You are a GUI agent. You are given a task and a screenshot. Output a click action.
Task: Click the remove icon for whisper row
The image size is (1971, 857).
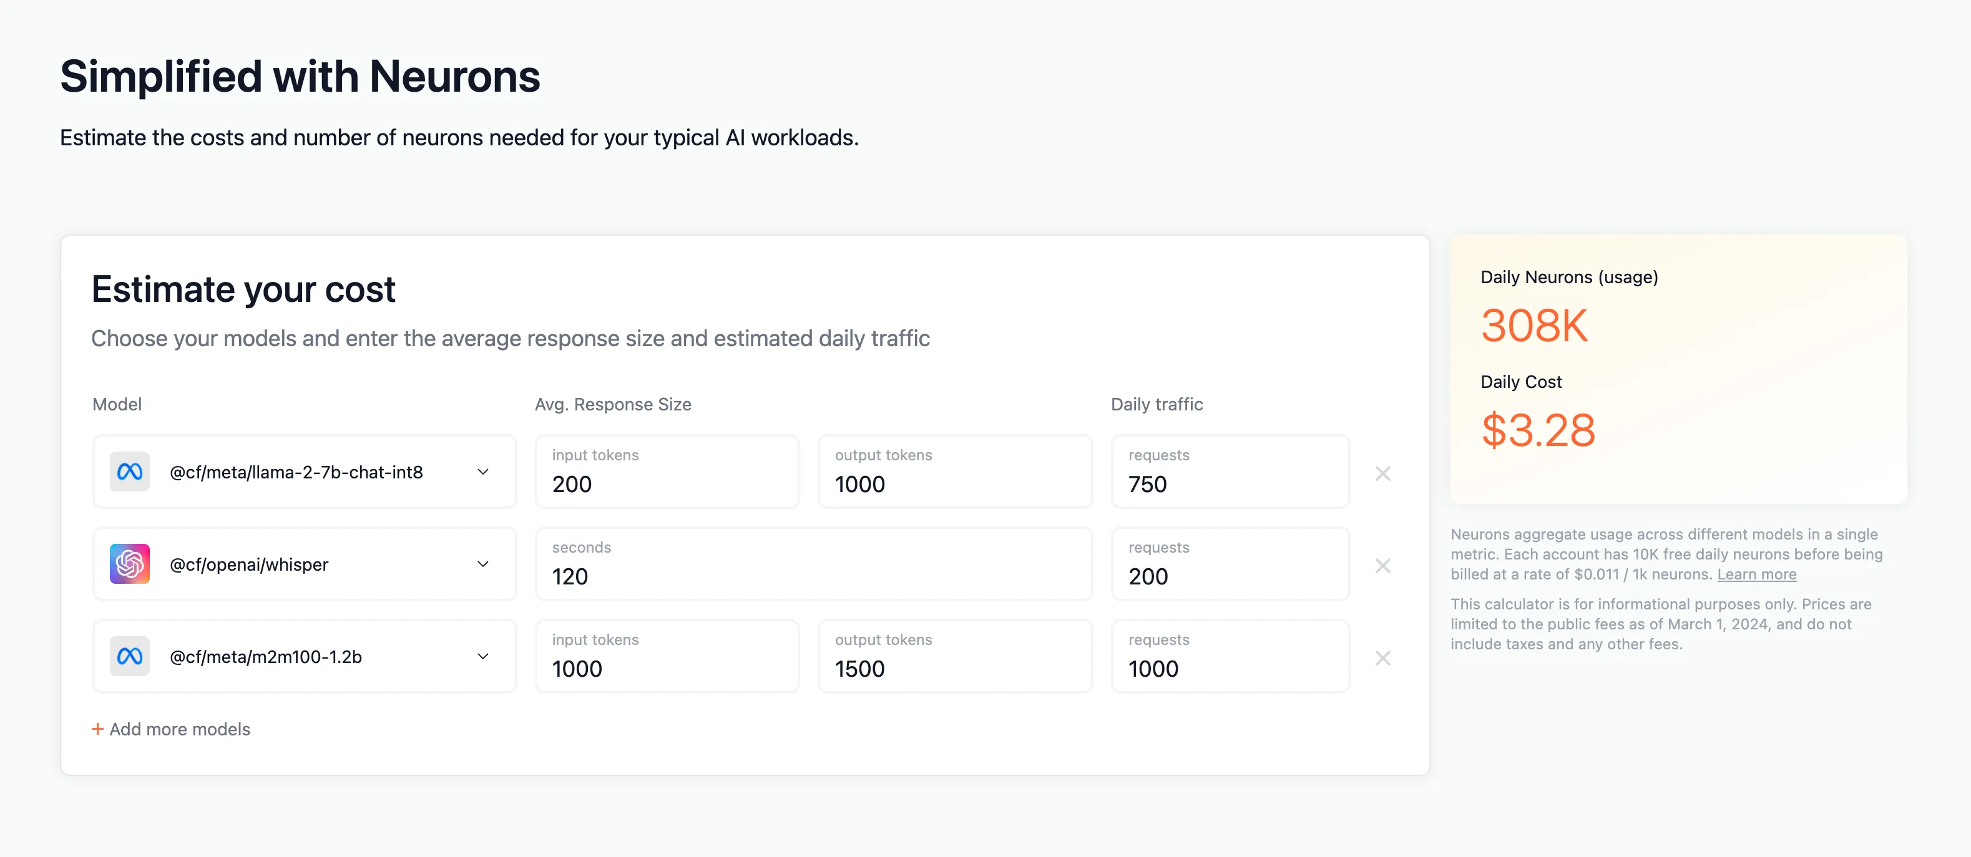click(1382, 566)
